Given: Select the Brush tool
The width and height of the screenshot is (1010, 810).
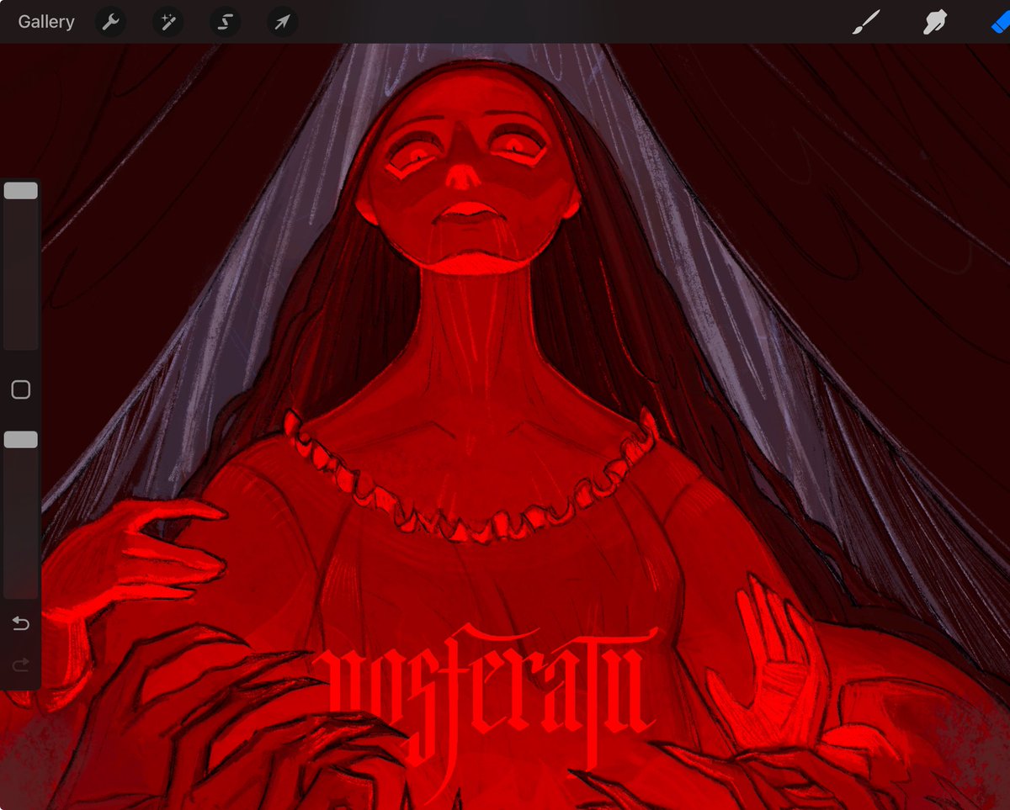Looking at the screenshot, I should pyautogui.click(x=865, y=22).
